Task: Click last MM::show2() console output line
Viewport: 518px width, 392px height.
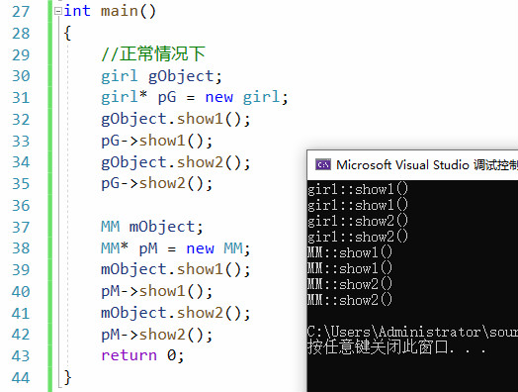Action: [x=350, y=300]
